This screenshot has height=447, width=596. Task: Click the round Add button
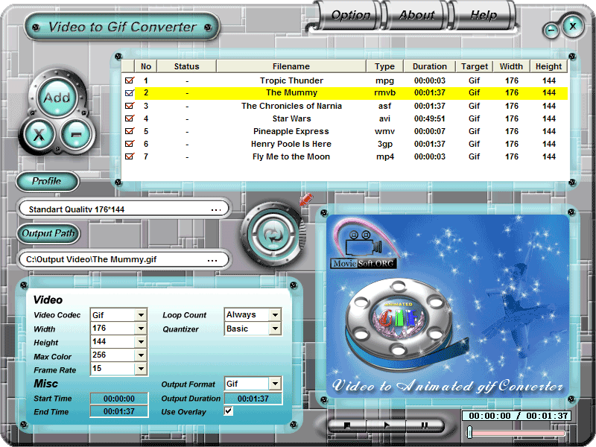[57, 98]
